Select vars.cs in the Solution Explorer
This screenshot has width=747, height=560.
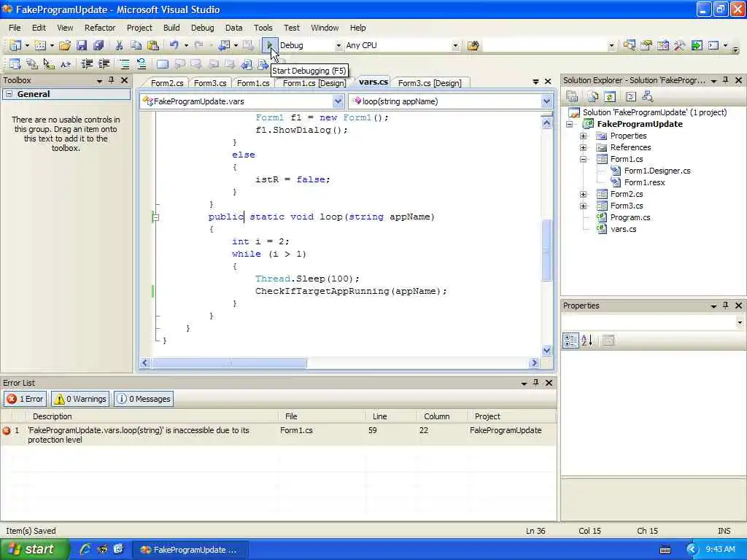coord(623,229)
